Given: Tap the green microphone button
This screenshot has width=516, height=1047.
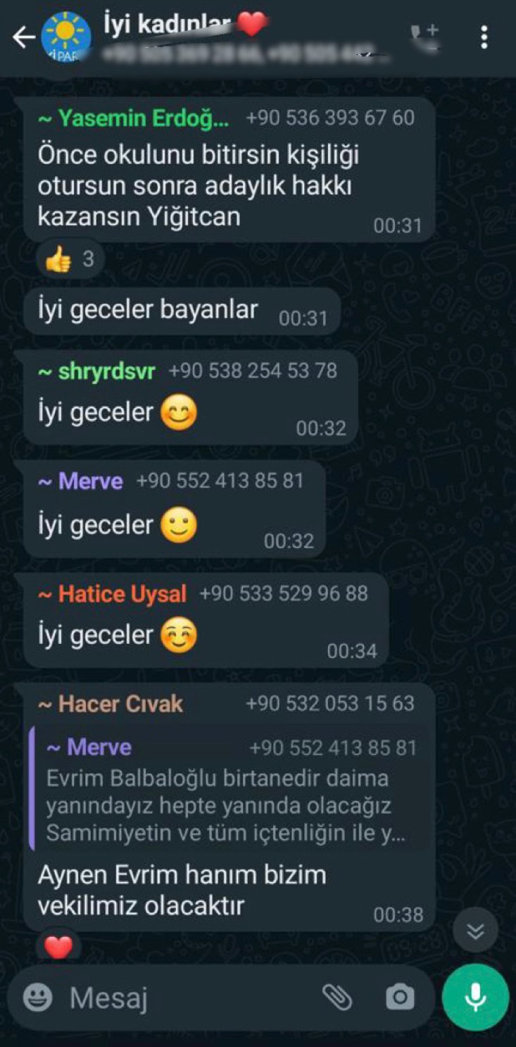Looking at the screenshot, I should coord(475,997).
